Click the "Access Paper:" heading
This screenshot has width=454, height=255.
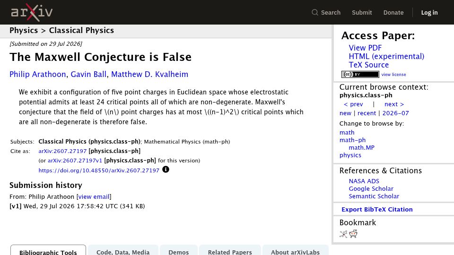coord(378,35)
